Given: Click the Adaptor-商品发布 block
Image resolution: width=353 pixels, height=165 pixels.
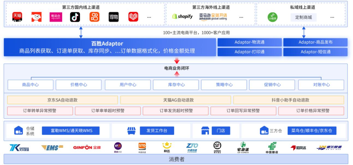Looking at the screenshot, I should pyautogui.click(x=315, y=42).
